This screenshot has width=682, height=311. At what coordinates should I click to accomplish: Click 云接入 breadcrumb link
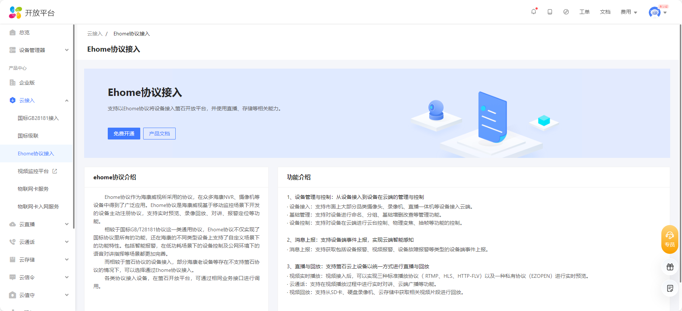95,34
